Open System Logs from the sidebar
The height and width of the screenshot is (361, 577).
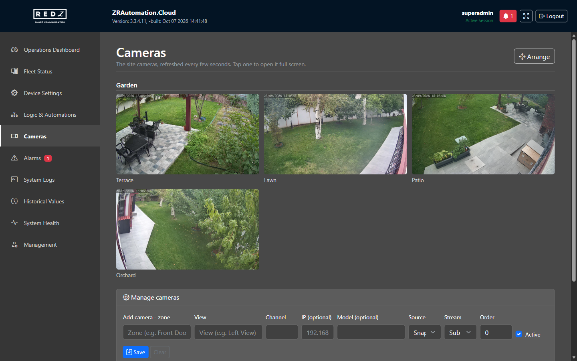(x=50, y=180)
